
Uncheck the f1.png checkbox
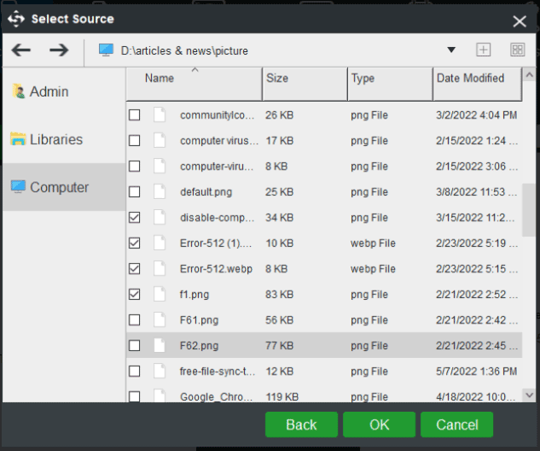pos(134,295)
